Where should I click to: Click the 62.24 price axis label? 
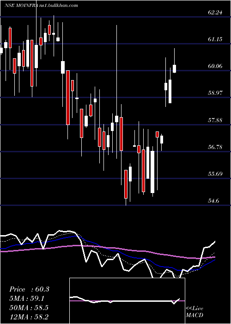(x=215, y=12)
